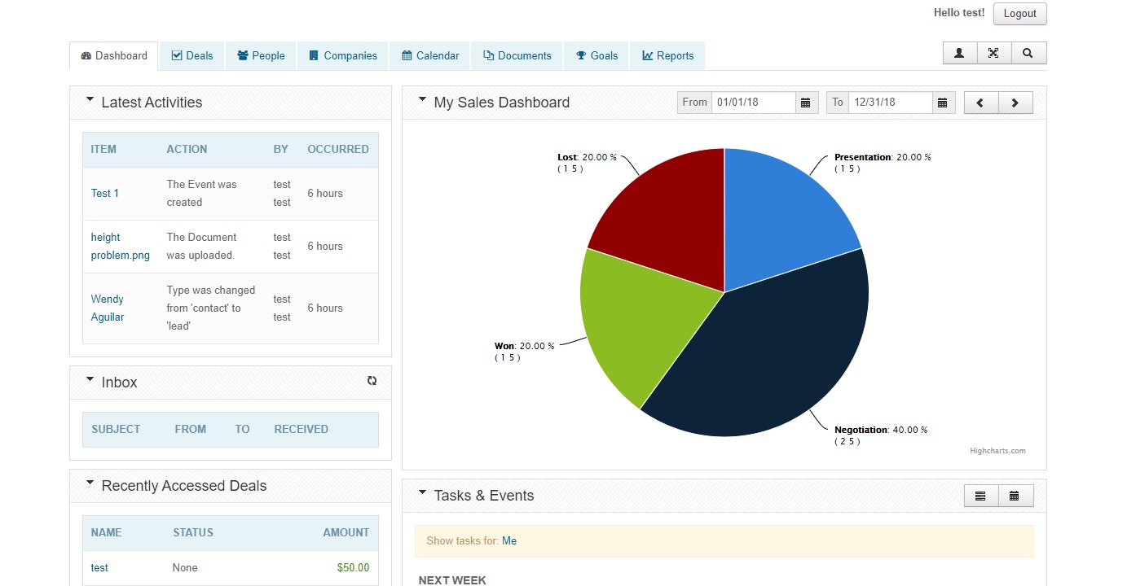Viewport: 1127px width, 586px height.
Task: Open the Wendy Aguilar contact link
Action: (x=107, y=308)
